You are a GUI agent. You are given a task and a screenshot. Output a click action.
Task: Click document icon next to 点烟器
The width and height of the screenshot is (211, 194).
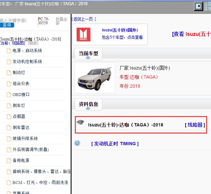coord(9,117)
